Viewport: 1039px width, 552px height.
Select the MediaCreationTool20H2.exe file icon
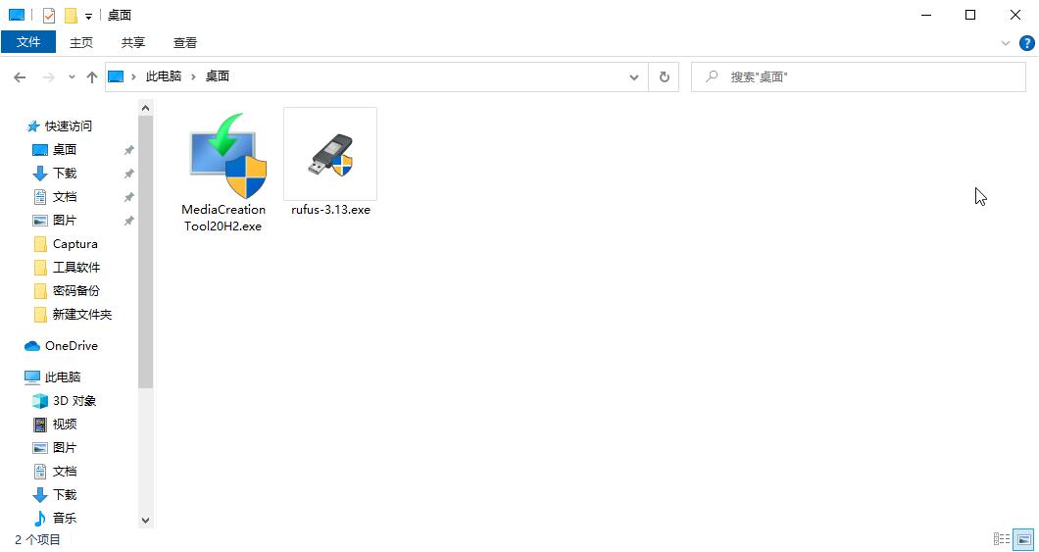(223, 157)
